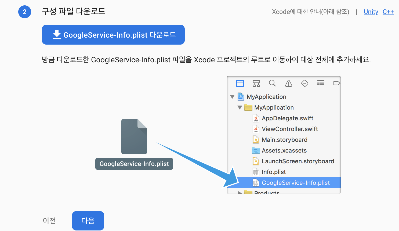Open the Unity instructions link

[x=371, y=12]
